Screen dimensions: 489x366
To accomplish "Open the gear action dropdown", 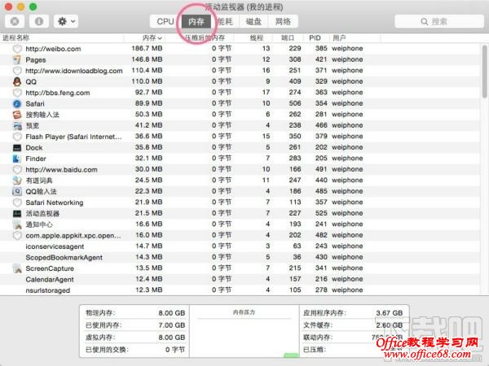I will tap(66, 21).
